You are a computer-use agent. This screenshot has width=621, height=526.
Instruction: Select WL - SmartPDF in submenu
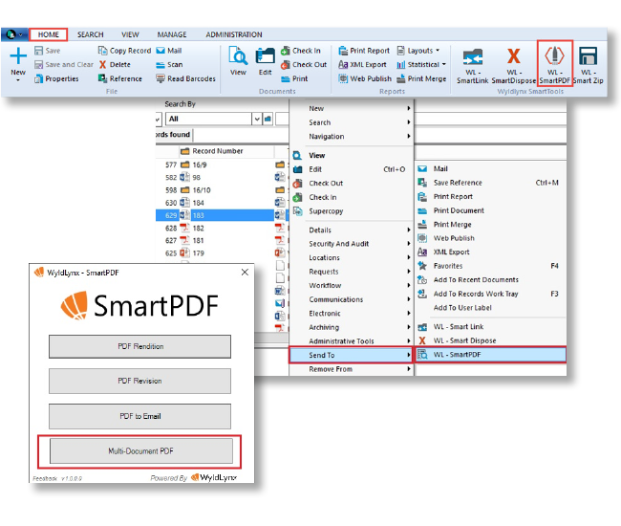pos(490,355)
